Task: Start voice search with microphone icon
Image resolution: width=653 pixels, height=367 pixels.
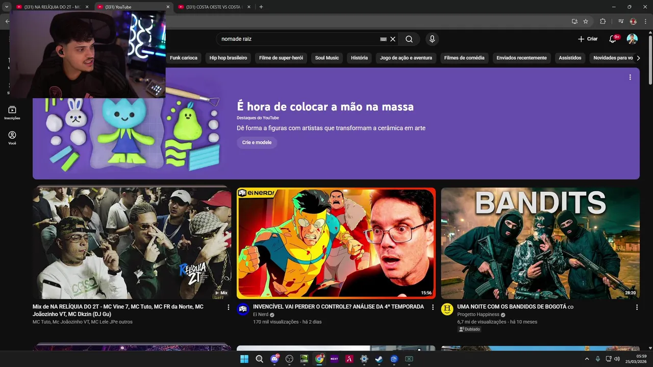Action: click(432, 39)
